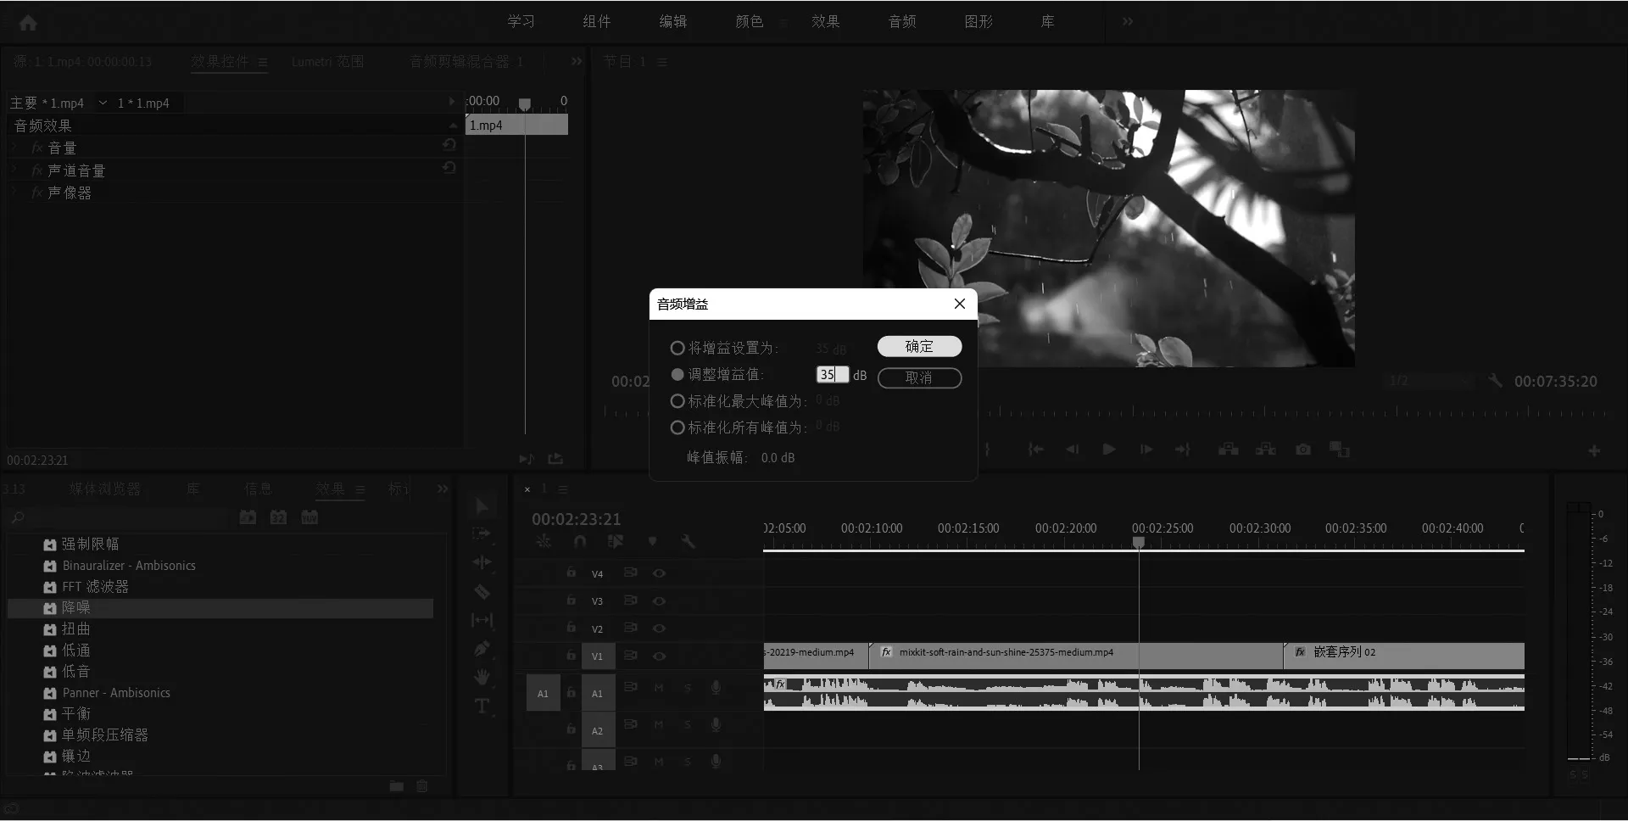Open the 主要 * 1.mp4 clip dropdown
The height and width of the screenshot is (821, 1628).
coord(103,103)
